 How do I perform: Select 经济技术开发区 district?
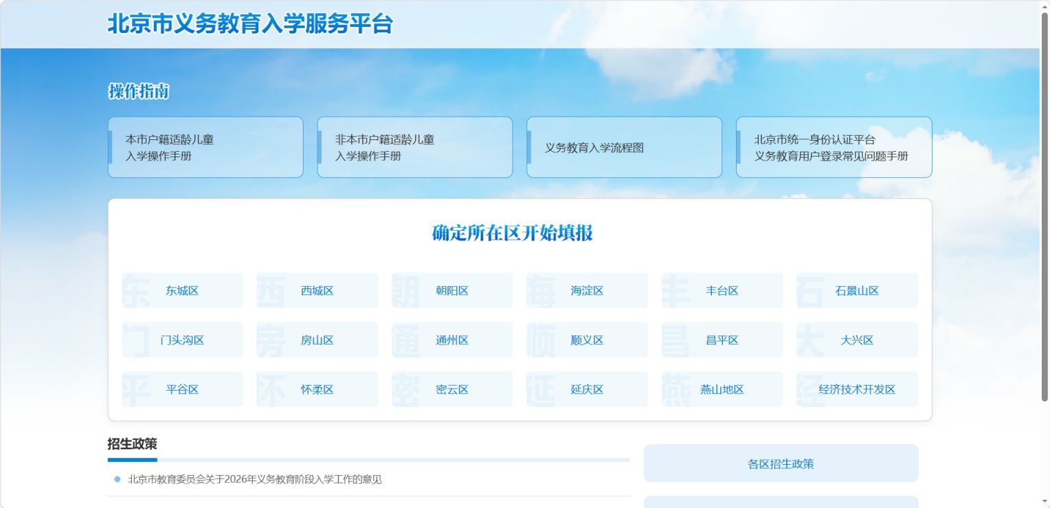tap(857, 389)
